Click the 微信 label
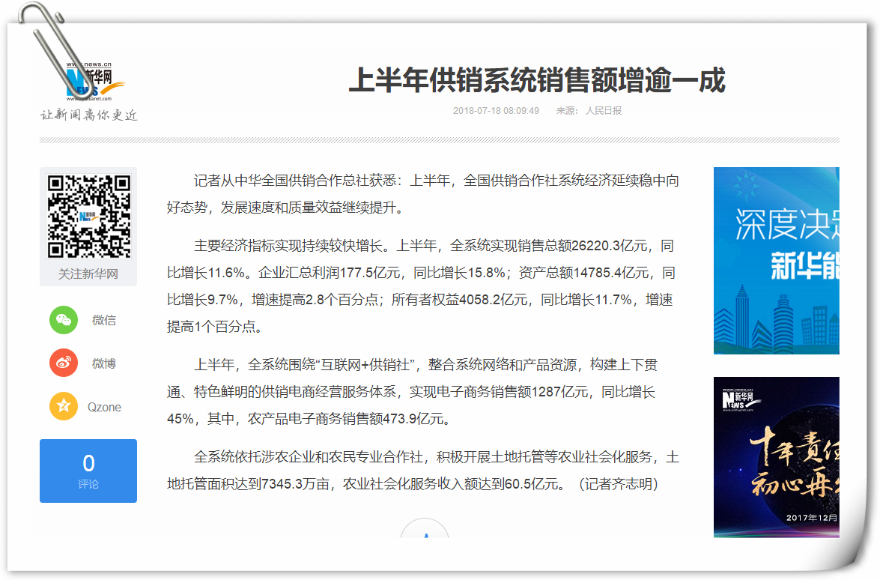The height and width of the screenshot is (580, 880). (104, 320)
